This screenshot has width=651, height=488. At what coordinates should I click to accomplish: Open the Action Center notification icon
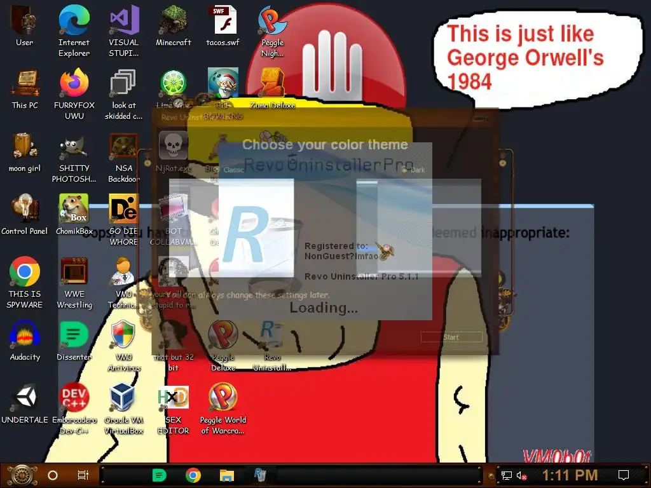click(x=624, y=475)
